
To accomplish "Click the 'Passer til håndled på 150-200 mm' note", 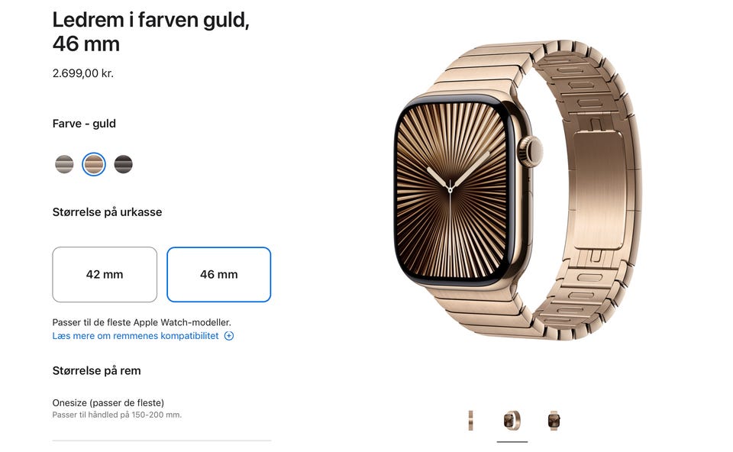I will click(x=117, y=415).
